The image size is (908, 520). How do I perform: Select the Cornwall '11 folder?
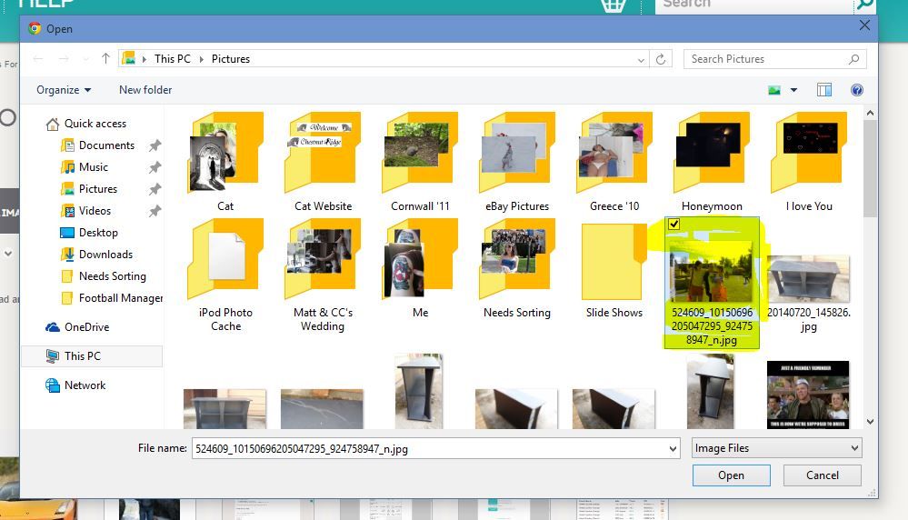420,162
